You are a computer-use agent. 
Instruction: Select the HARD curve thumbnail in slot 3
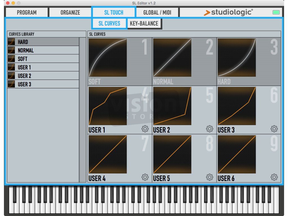pyautogui.click(x=237, y=57)
